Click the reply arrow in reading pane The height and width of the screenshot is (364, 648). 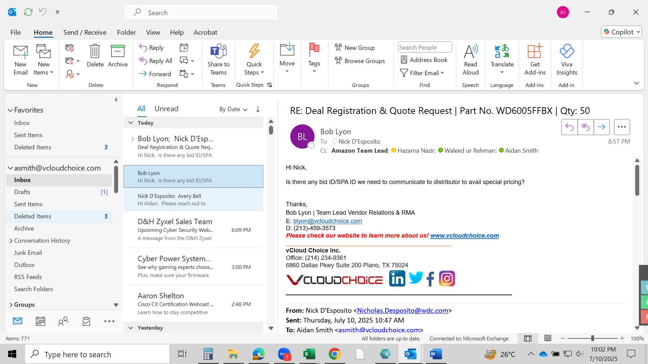(x=569, y=127)
